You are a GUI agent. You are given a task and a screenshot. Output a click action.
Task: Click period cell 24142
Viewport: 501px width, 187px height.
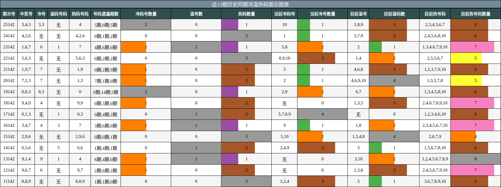coord(9,36)
